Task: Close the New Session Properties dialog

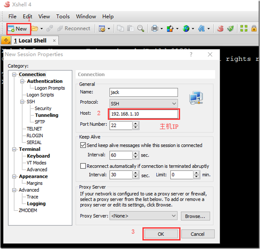Action: coord(210,54)
